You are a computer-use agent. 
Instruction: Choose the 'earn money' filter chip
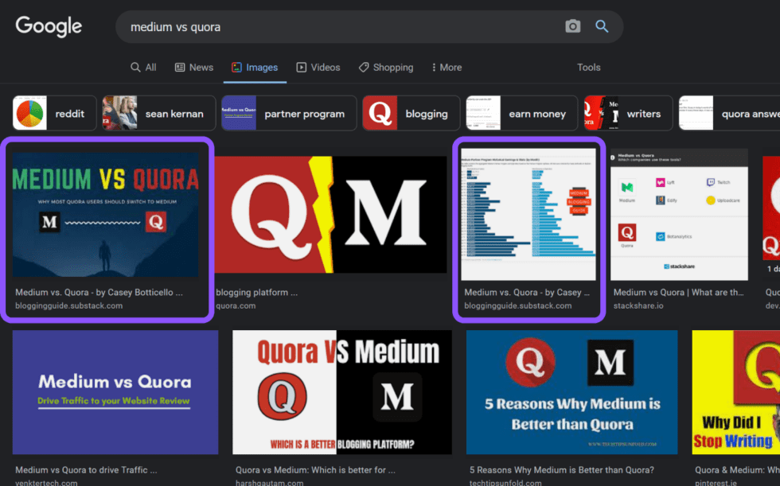pyautogui.click(x=522, y=113)
